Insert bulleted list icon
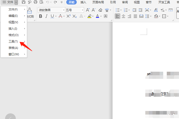The width and height of the screenshot is (179, 119). pos(118,10)
